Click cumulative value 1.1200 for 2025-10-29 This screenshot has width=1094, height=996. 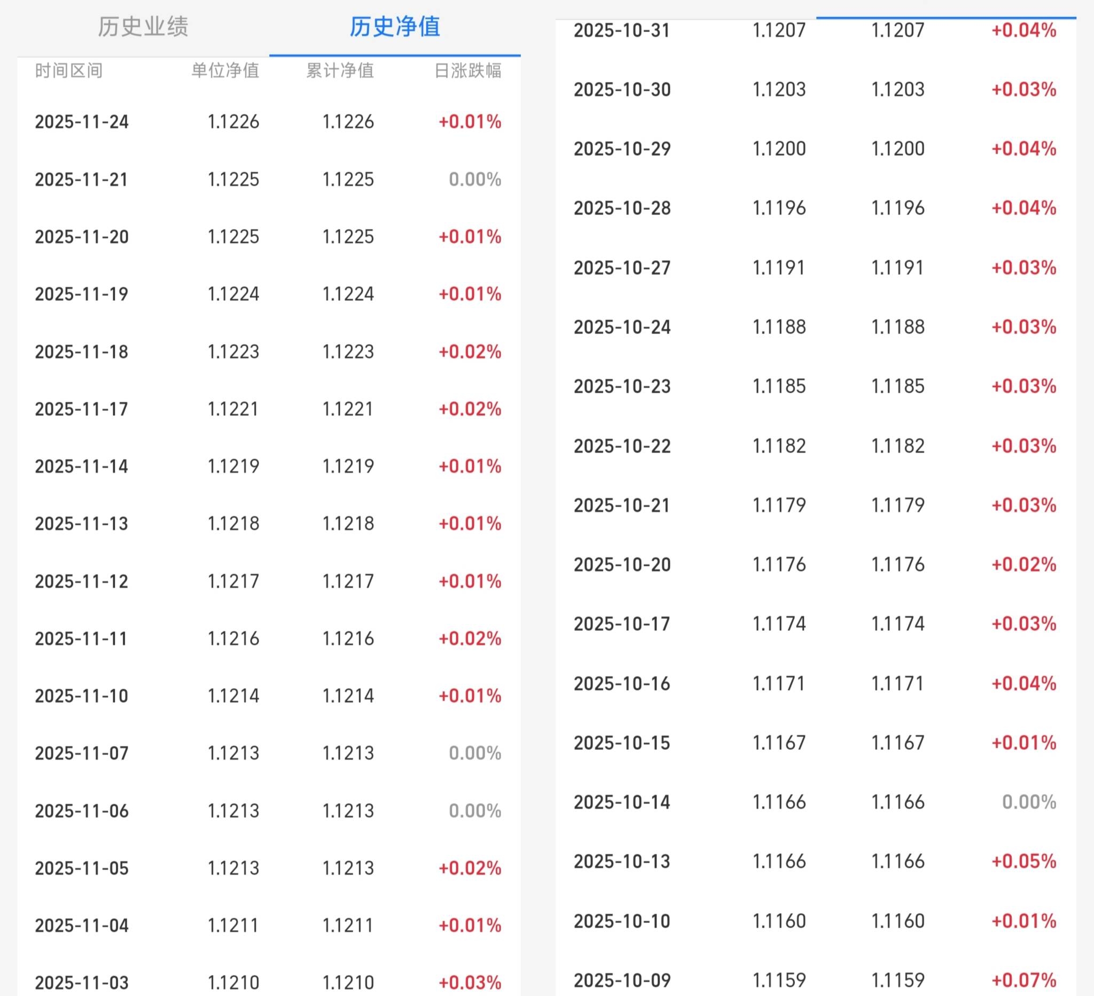coord(897,149)
